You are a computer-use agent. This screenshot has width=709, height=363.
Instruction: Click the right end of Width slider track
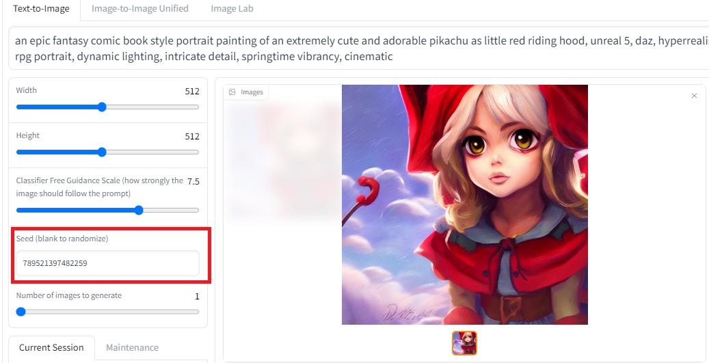tap(197, 107)
